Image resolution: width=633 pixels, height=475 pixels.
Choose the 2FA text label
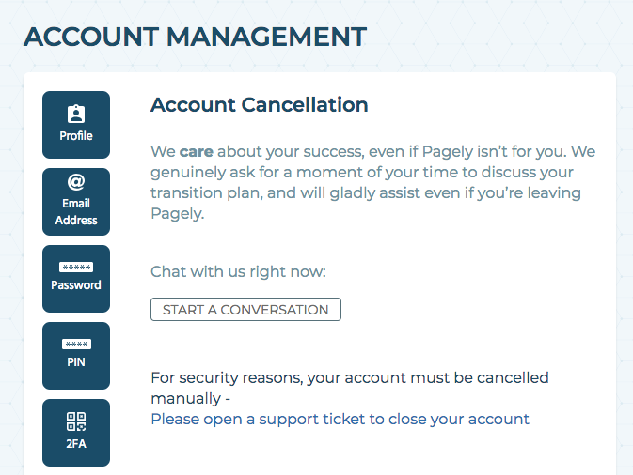tap(76, 444)
